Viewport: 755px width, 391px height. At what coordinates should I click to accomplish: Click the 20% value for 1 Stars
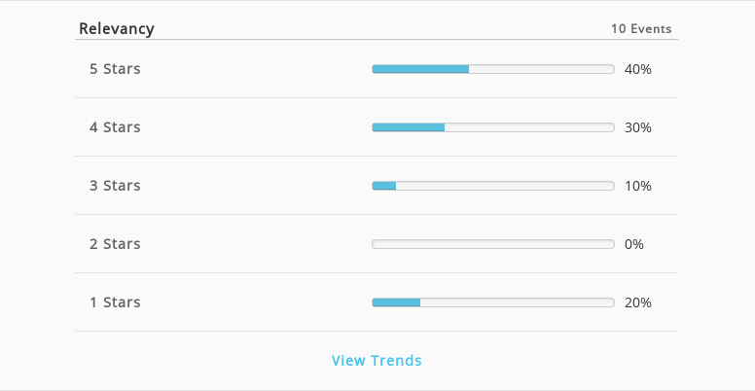[638, 302]
